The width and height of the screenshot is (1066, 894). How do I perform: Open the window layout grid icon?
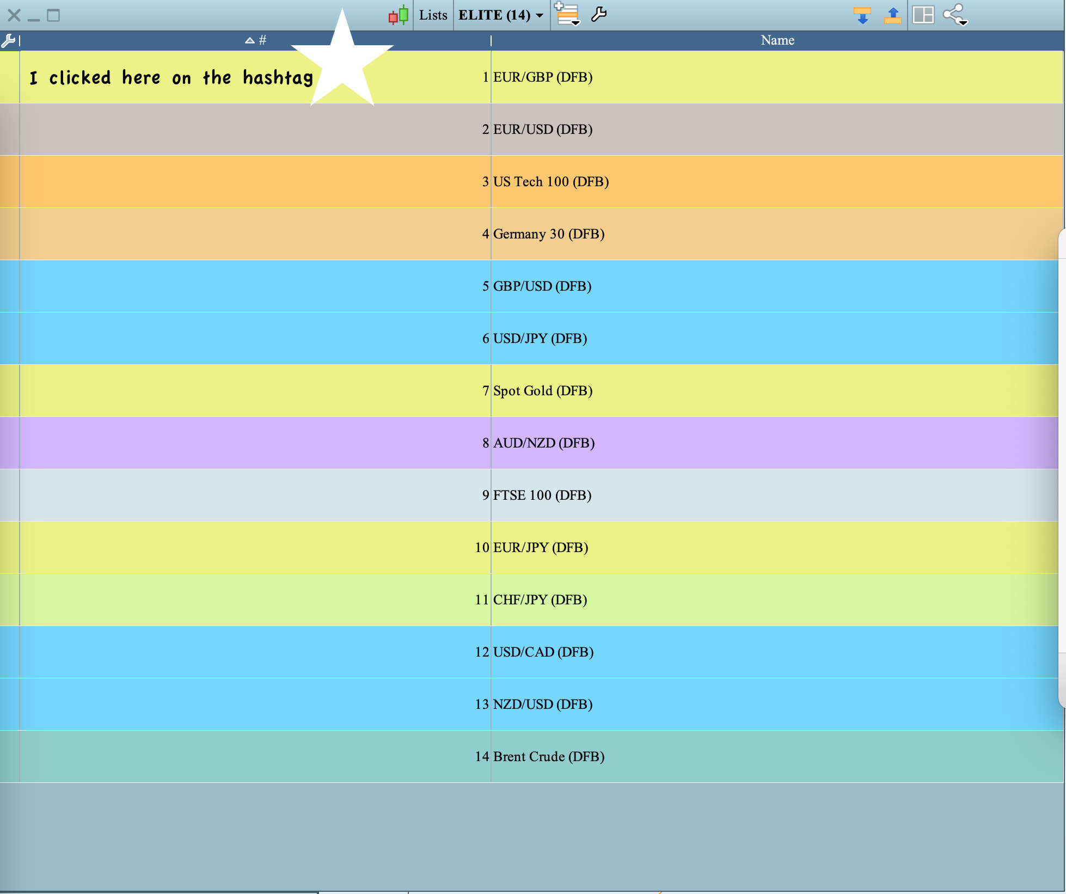923,15
